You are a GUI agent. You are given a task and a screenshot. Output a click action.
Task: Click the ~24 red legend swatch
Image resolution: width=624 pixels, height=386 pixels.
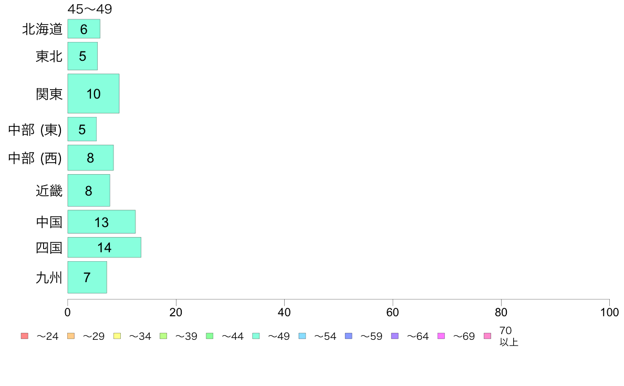point(25,336)
